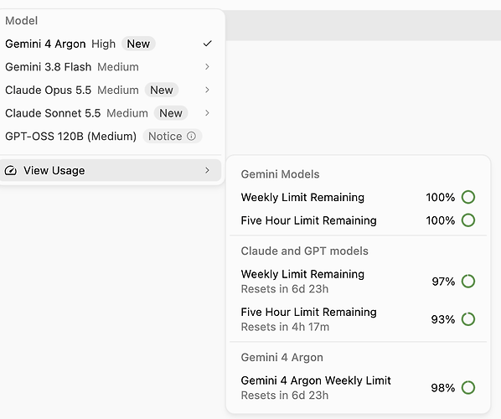Click the checkmark next to Gemini 4 Argon
Image resolution: width=501 pixels, height=419 pixels.
pyautogui.click(x=208, y=44)
